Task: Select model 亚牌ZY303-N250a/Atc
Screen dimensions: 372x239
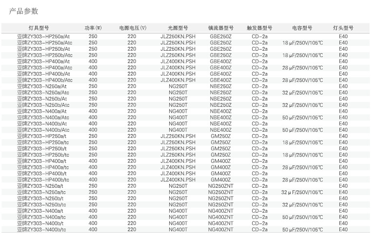Action: tap(43, 93)
